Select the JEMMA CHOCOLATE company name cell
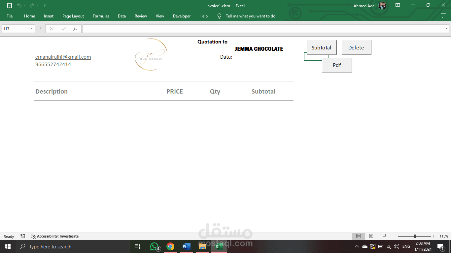This screenshot has width=451, height=253. pyautogui.click(x=259, y=49)
